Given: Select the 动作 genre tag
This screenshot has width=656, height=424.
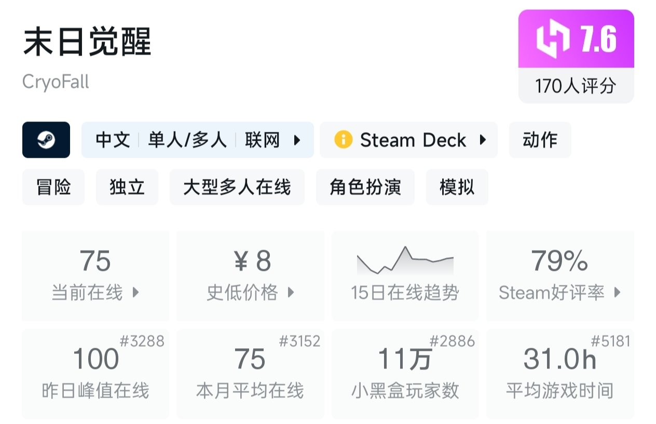Looking at the screenshot, I should 540,140.
